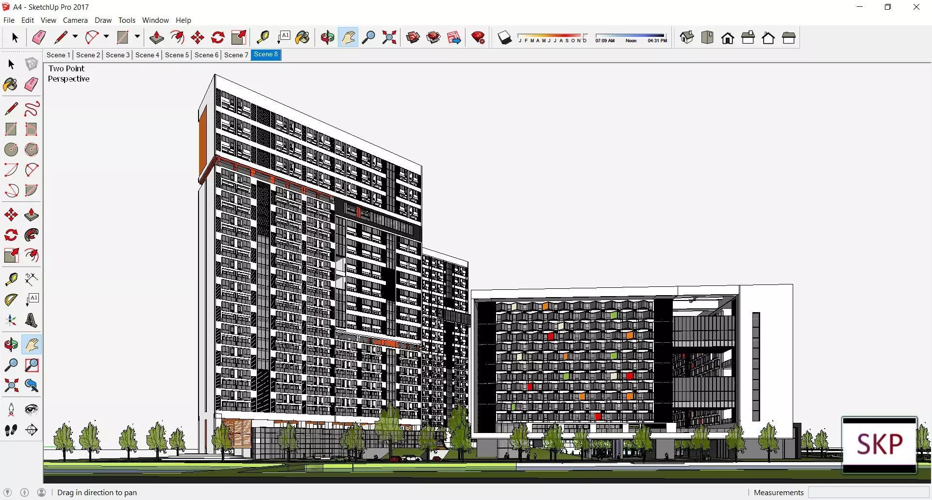Switch to the Scene 5 tab

click(177, 55)
